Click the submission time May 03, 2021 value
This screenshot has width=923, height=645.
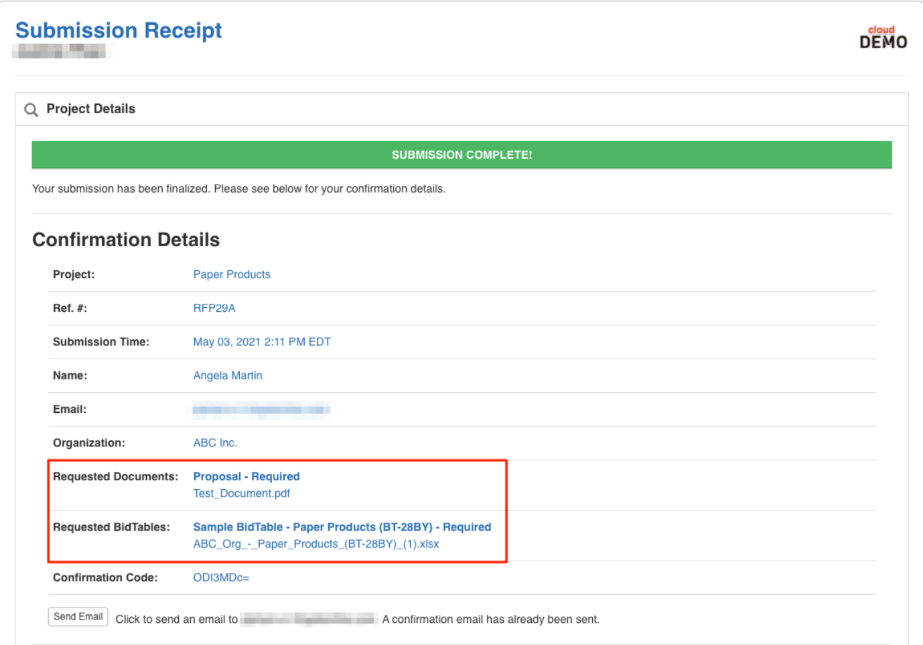click(262, 342)
